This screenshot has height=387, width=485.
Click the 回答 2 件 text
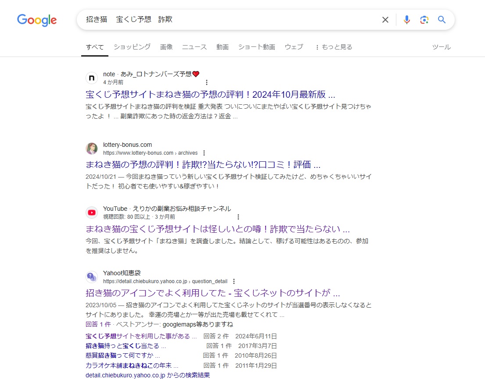pos(216,336)
